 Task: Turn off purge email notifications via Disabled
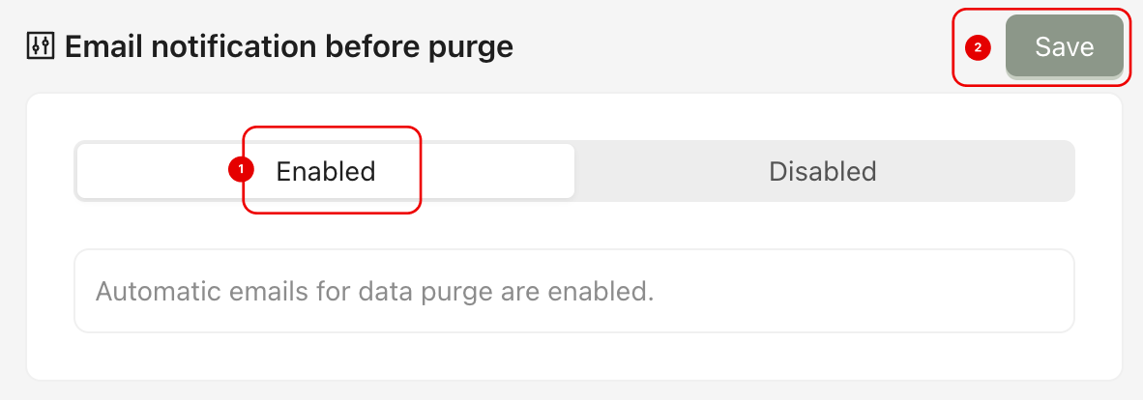(x=823, y=171)
